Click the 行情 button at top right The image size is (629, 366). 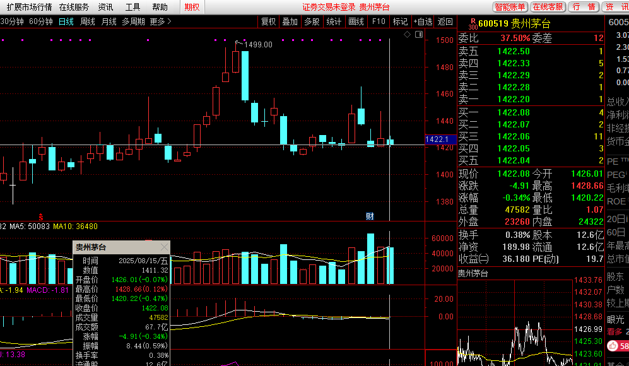click(x=584, y=7)
